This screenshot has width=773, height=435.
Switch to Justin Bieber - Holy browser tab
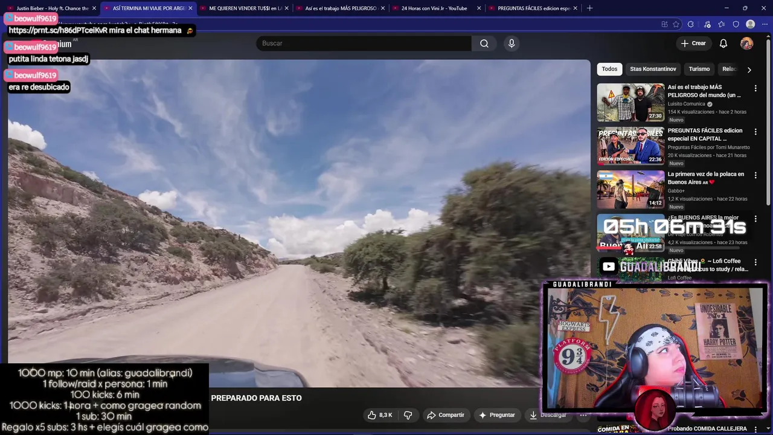click(x=51, y=8)
